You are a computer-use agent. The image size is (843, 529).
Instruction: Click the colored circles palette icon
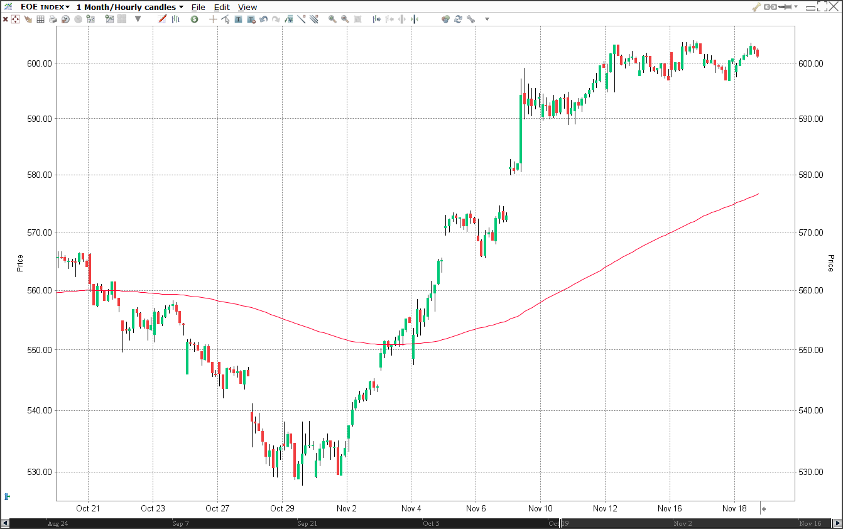(x=446, y=19)
